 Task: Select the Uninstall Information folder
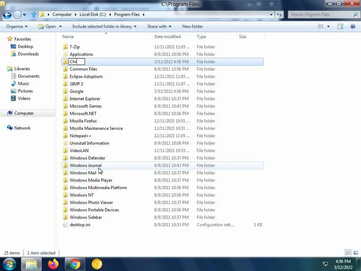click(162, 143)
